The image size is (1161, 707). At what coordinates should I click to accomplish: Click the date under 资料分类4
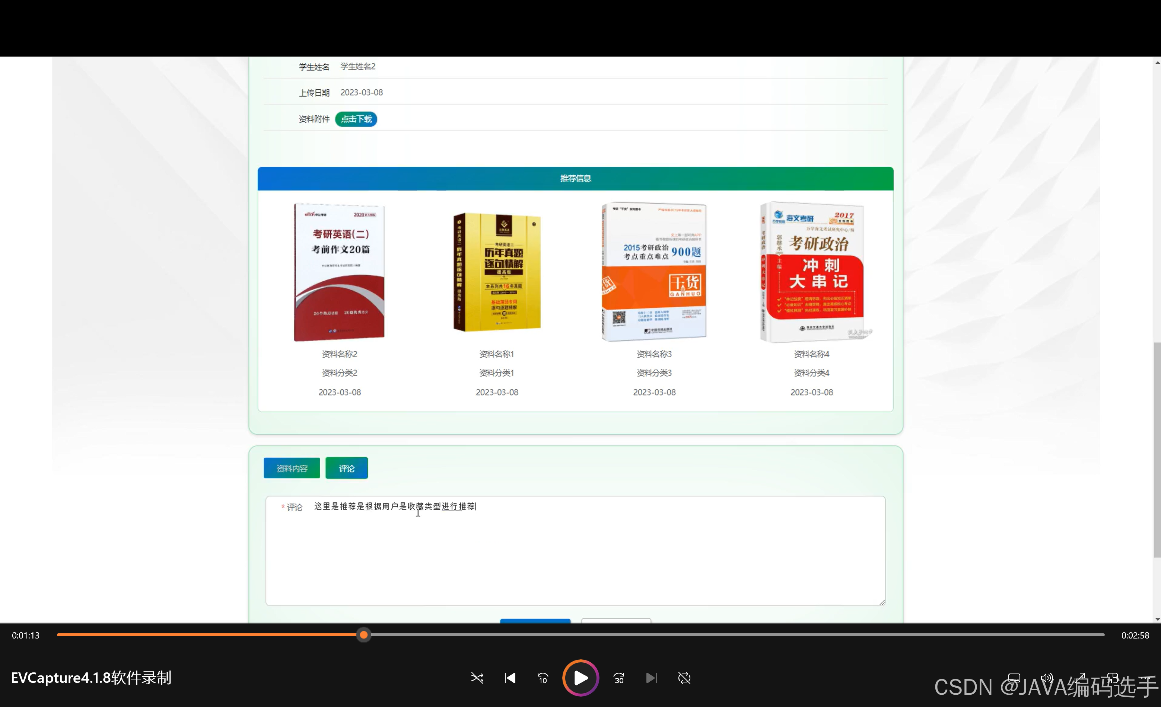coord(811,392)
